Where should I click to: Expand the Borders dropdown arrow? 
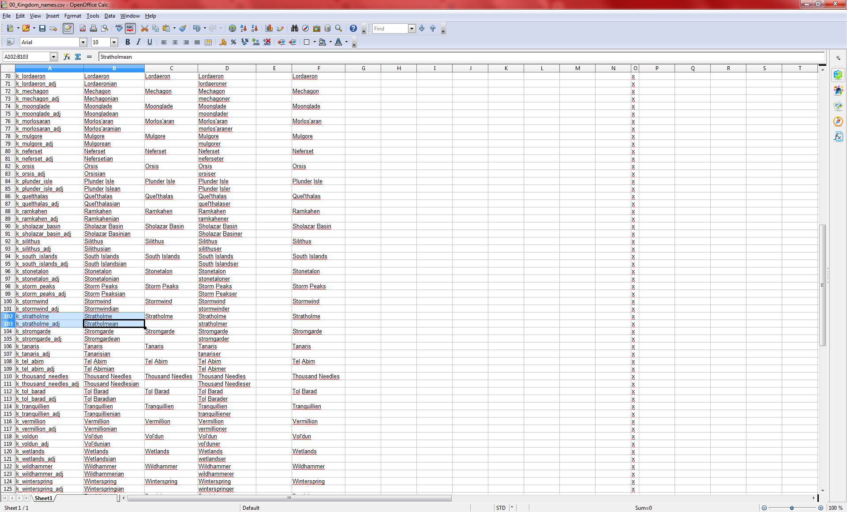[x=315, y=42]
